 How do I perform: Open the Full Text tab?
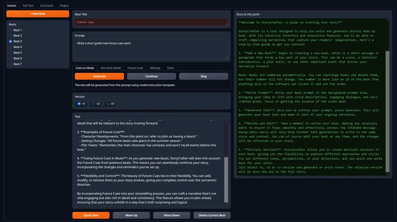[28, 6]
